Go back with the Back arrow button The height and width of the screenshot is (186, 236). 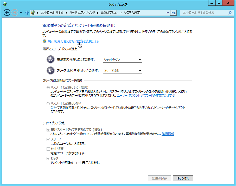click(x=7, y=13)
